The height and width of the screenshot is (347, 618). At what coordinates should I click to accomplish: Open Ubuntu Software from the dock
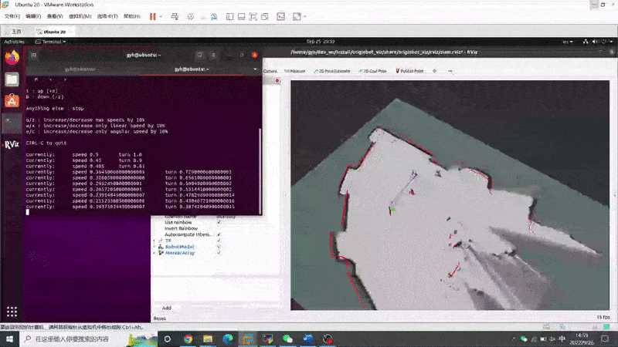point(12,100)
